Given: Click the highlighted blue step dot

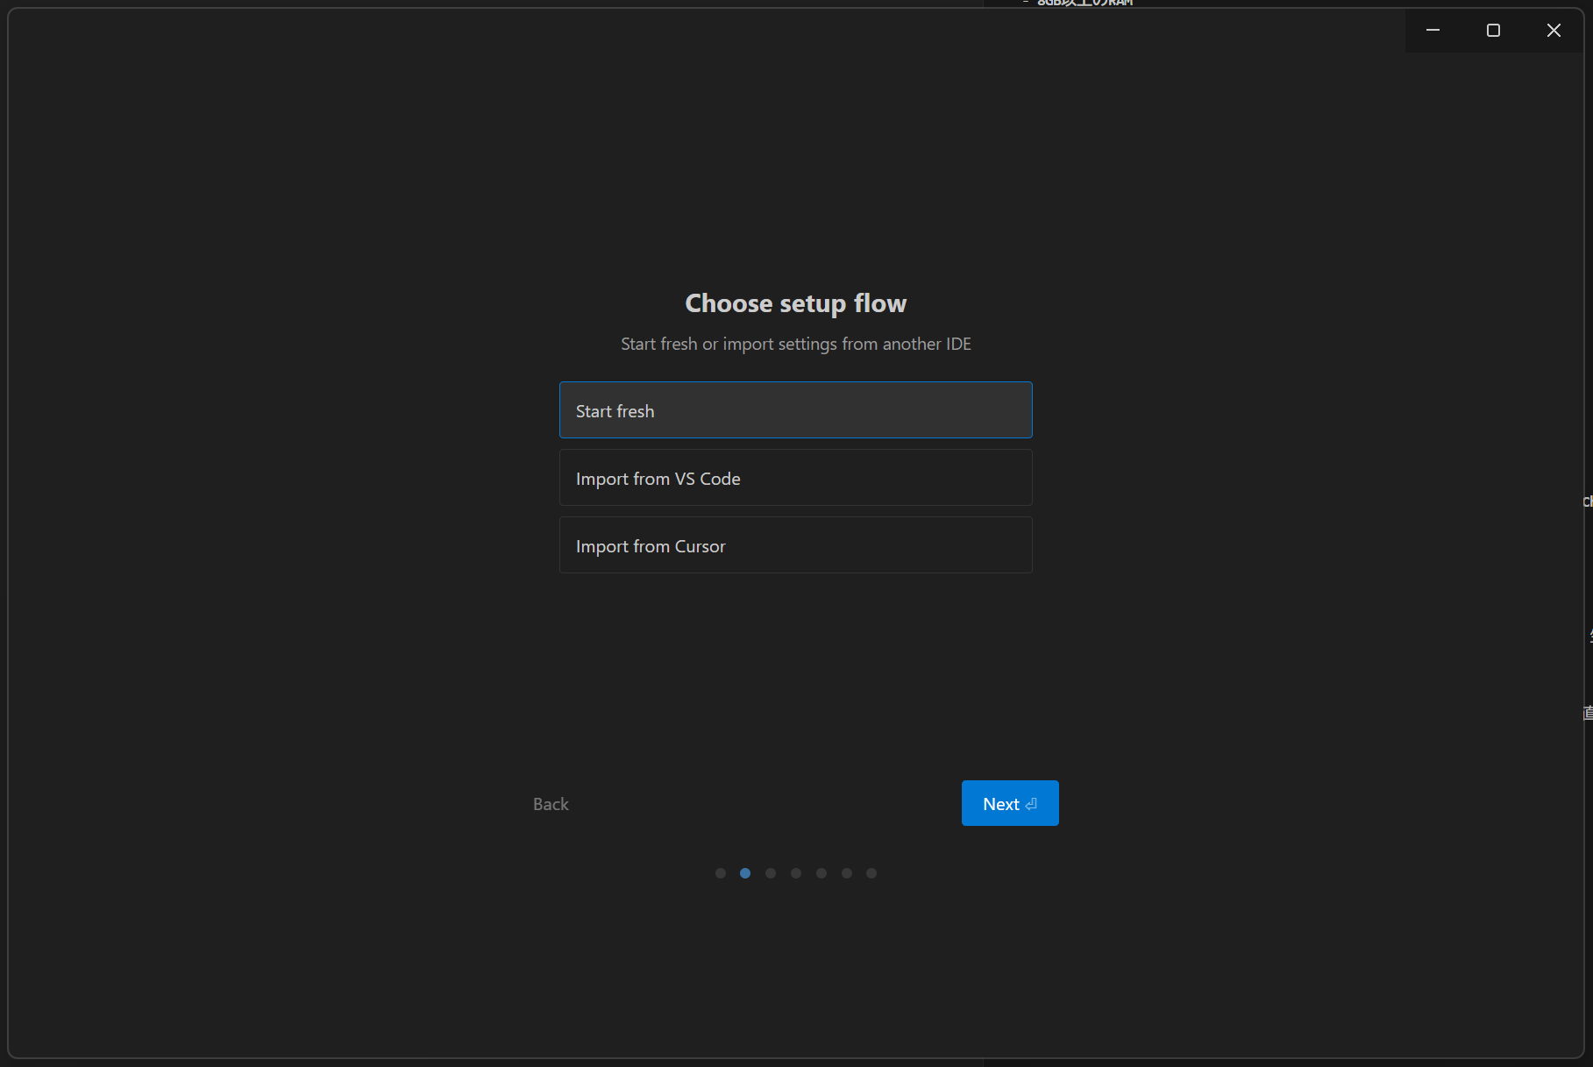Looking at the screenshot, I should (x=745, y=873).
